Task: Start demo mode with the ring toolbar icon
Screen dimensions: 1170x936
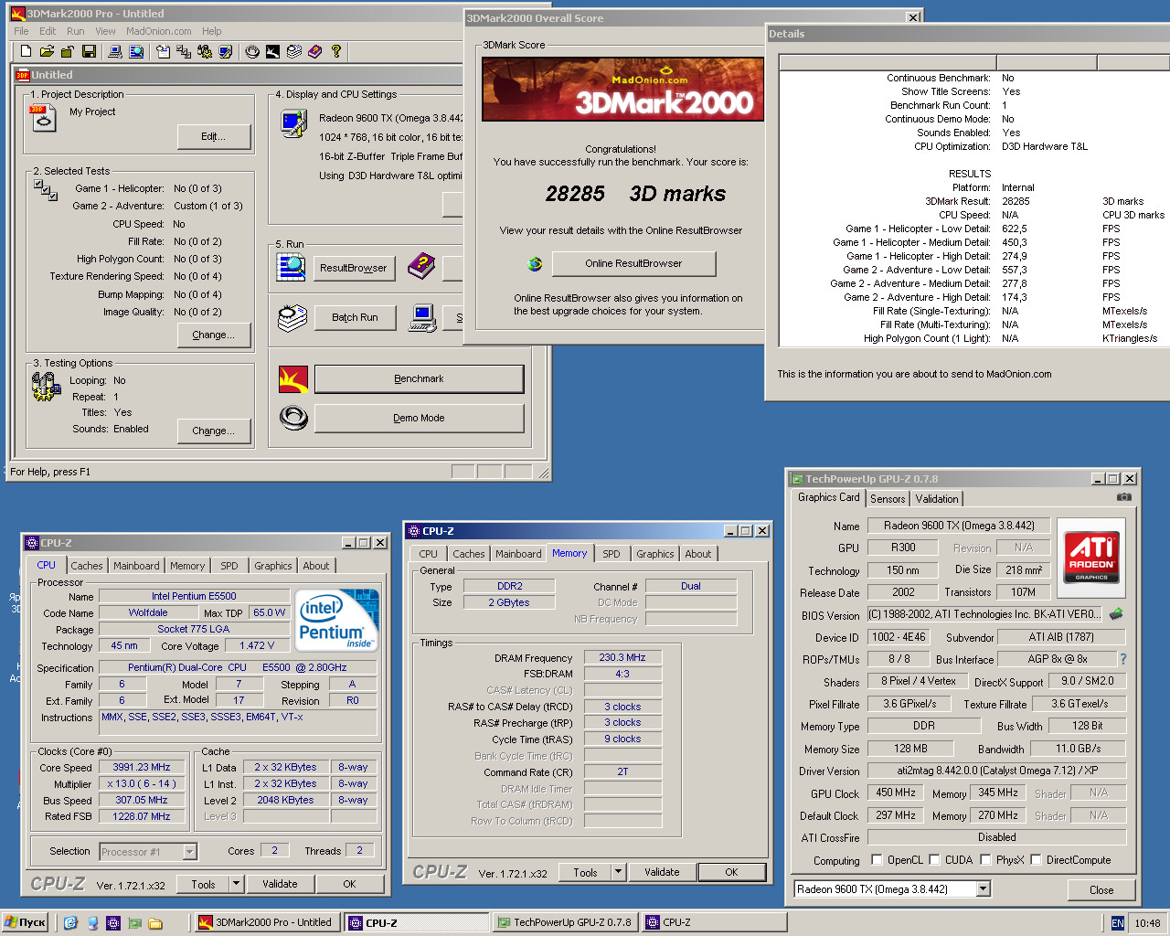Action: (252, 51)
